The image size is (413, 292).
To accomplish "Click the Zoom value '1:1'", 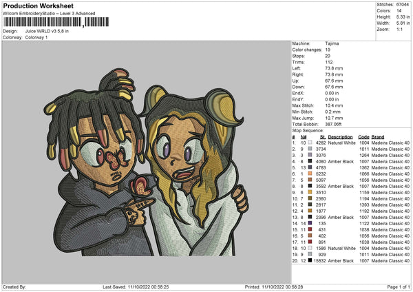I will click(399, 29).
